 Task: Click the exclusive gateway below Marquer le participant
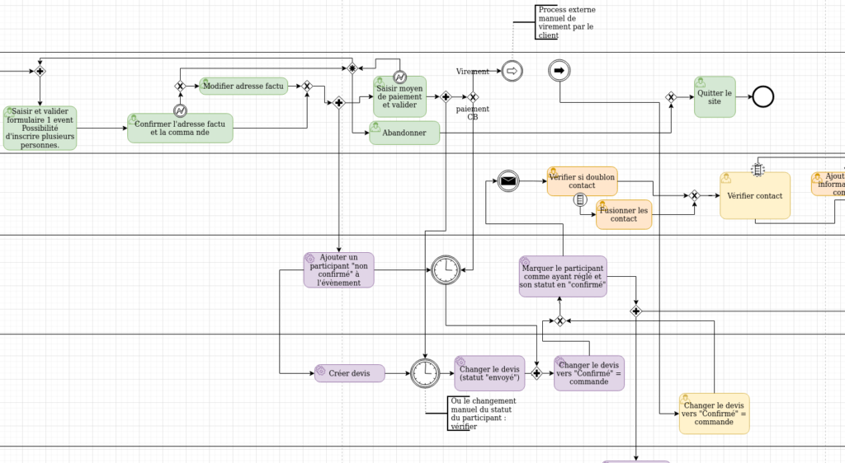pyautogui.click(x=560, y=321)
